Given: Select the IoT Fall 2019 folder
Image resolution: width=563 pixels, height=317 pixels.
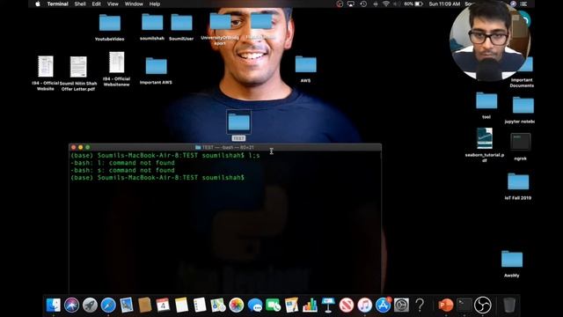Looking at the screenshot, I should (518, 181).
